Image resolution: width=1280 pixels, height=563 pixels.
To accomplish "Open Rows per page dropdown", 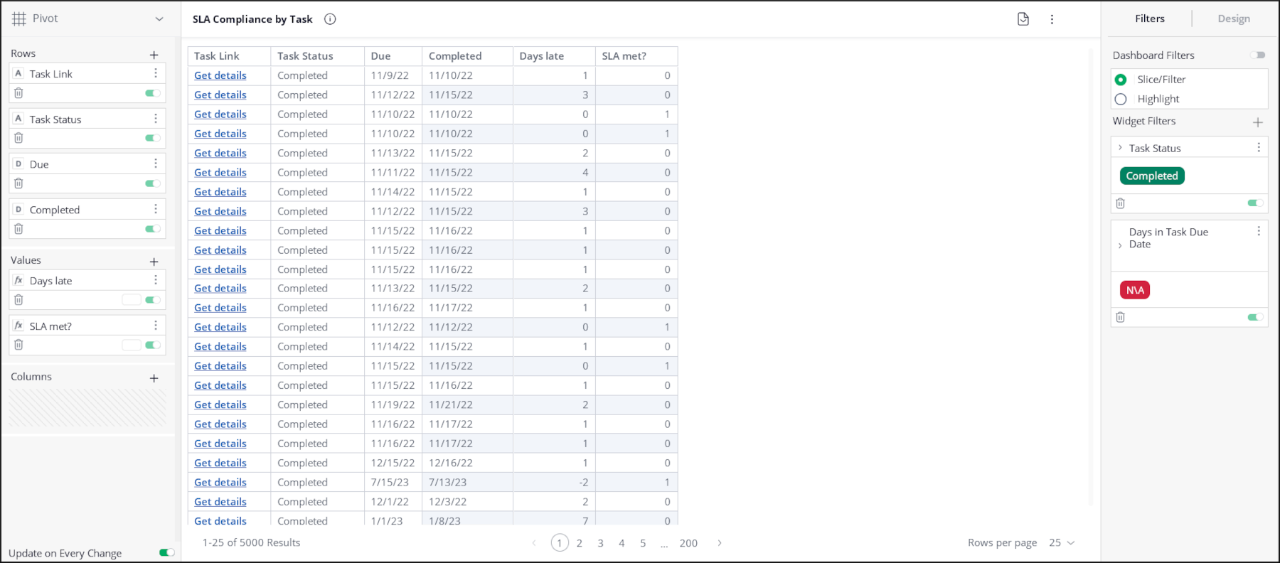I will tap(1062, 542).
